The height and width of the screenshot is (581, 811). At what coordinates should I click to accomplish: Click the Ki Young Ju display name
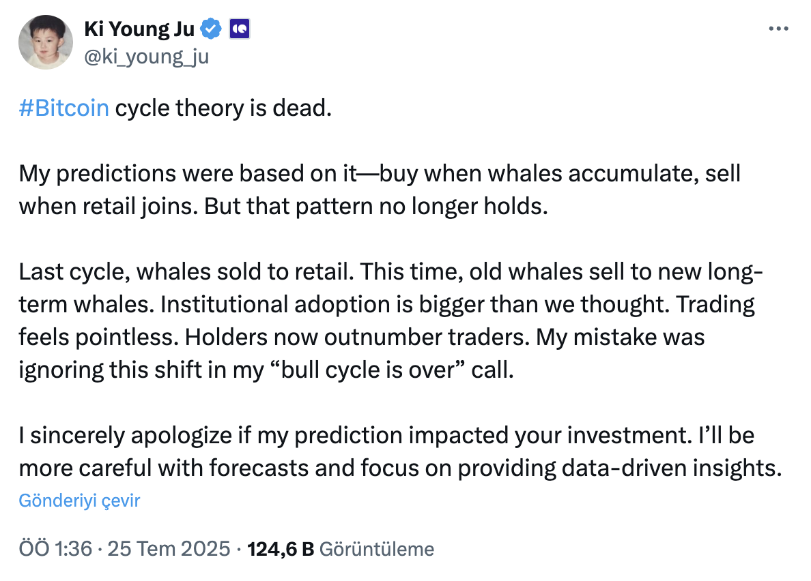139,29
